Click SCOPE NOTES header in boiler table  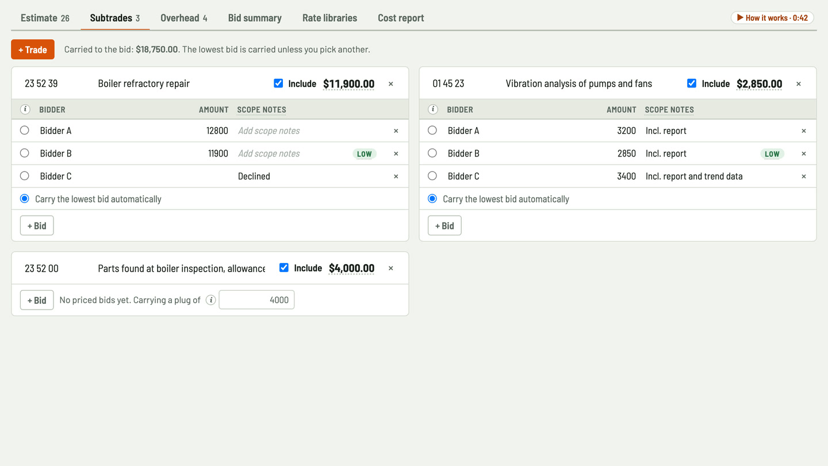click(262, 109)
